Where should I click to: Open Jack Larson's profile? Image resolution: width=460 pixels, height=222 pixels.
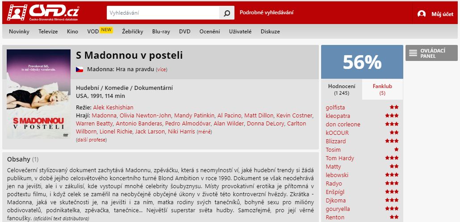tap(150, 132)
